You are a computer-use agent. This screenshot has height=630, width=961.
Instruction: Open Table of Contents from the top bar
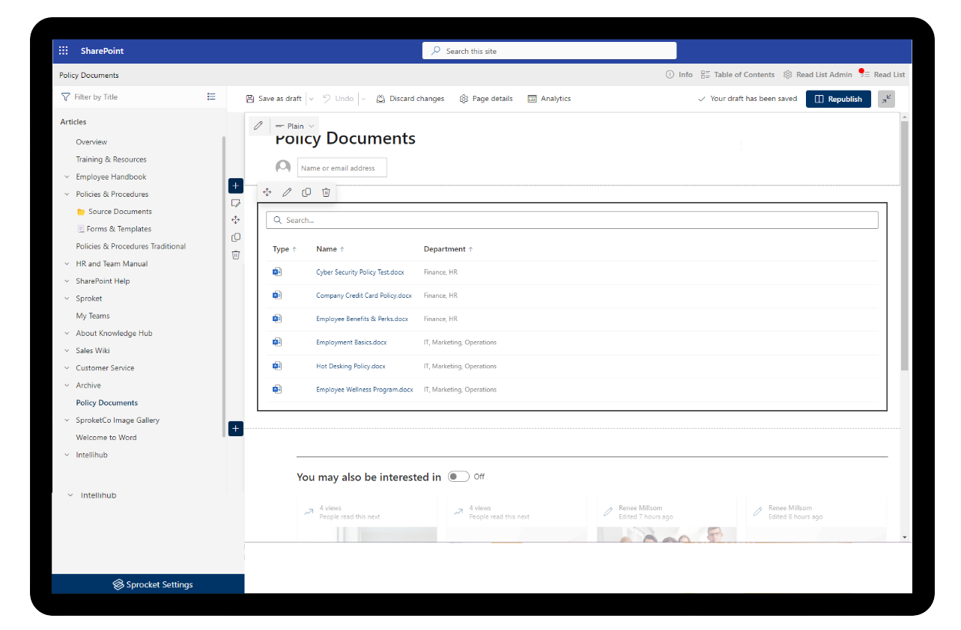[738, 75]
